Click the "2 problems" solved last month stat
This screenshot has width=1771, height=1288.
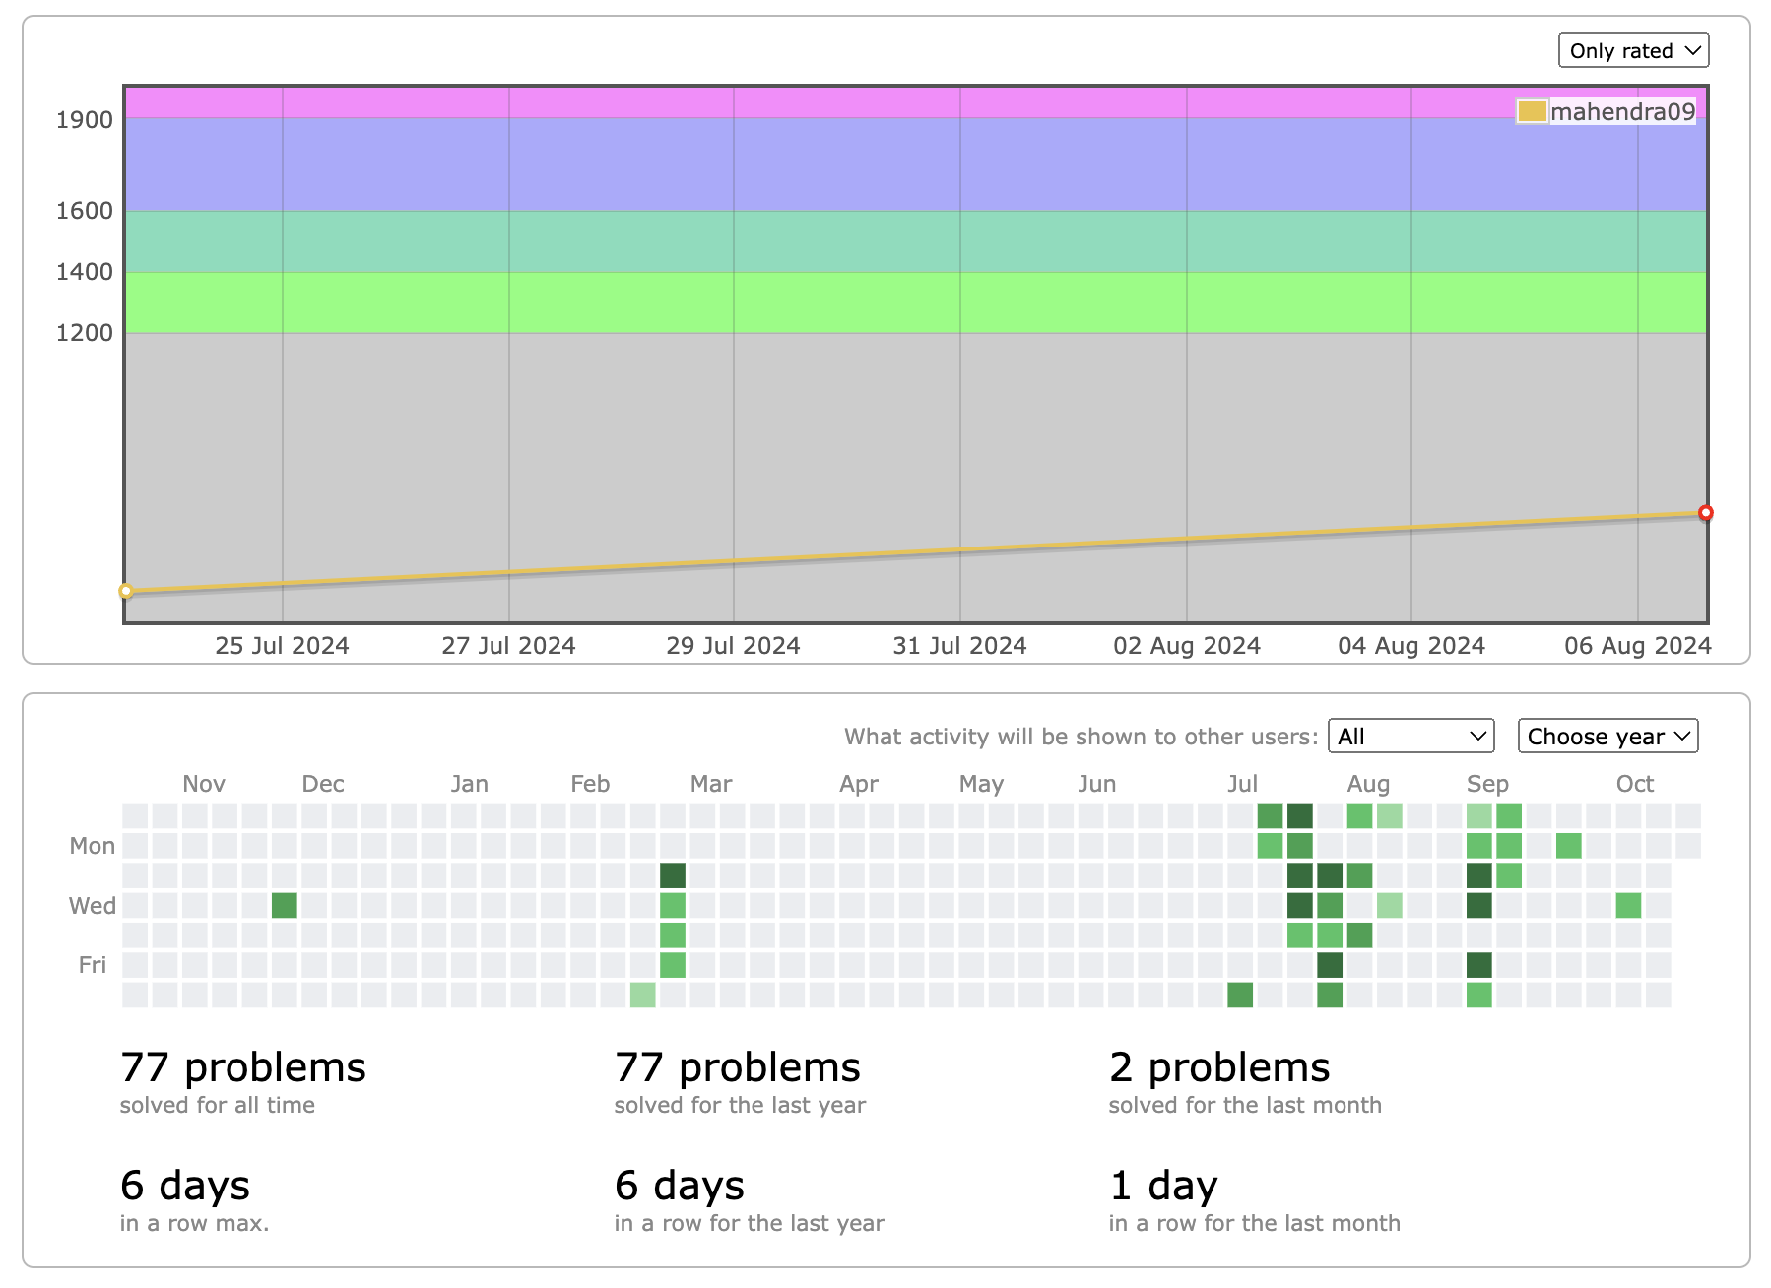[1218, 1068]
